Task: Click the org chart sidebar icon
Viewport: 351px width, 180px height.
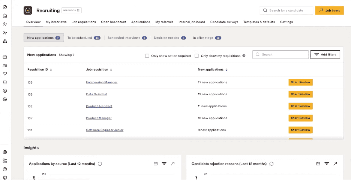Action: (x=5, y=41)
